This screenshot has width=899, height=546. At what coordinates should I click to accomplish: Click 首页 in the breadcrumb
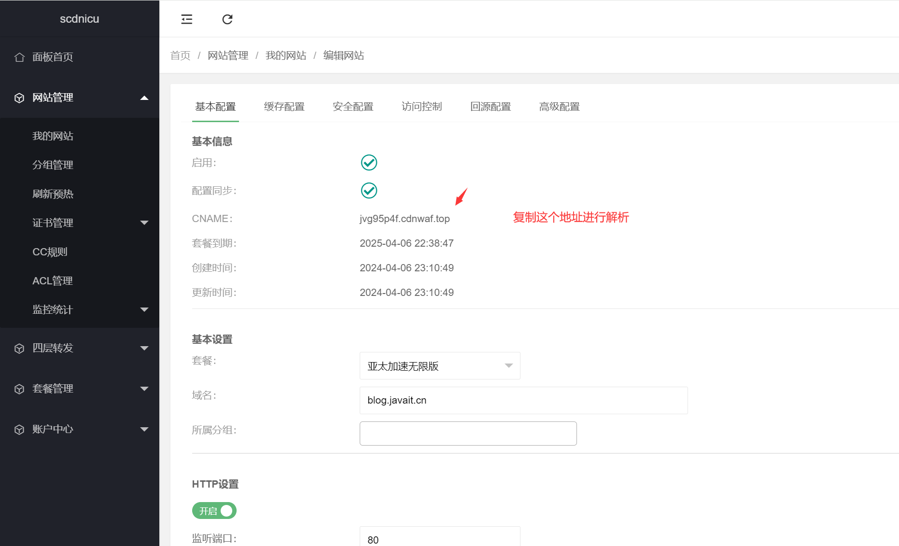click(x=180, y=56)
